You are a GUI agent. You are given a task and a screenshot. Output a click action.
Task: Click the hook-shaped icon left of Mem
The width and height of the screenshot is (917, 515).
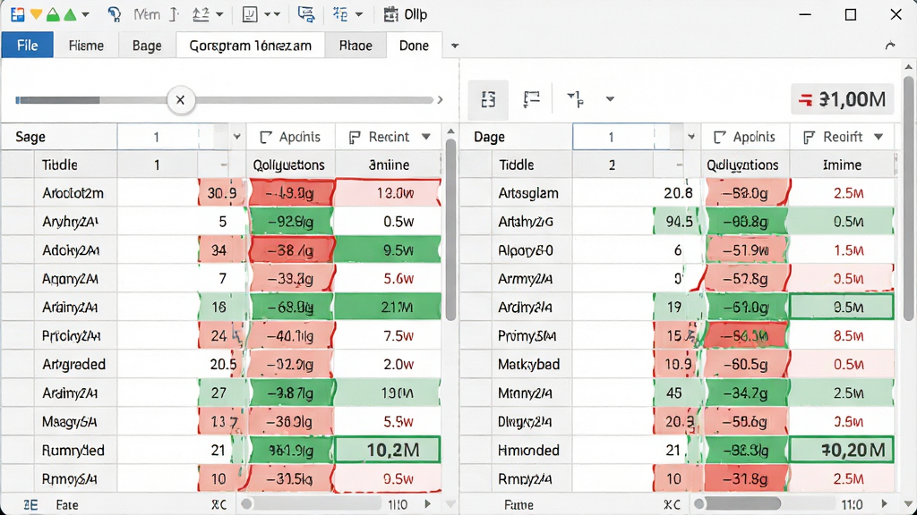point(114,14)
